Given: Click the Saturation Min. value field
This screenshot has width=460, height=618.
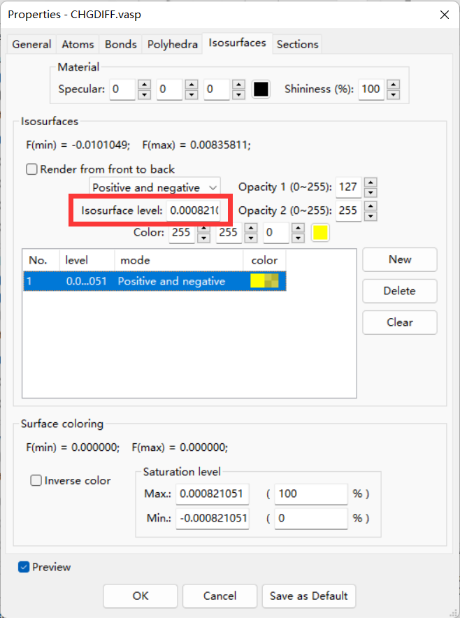Looking at the screenshot, I should [213, 518].
